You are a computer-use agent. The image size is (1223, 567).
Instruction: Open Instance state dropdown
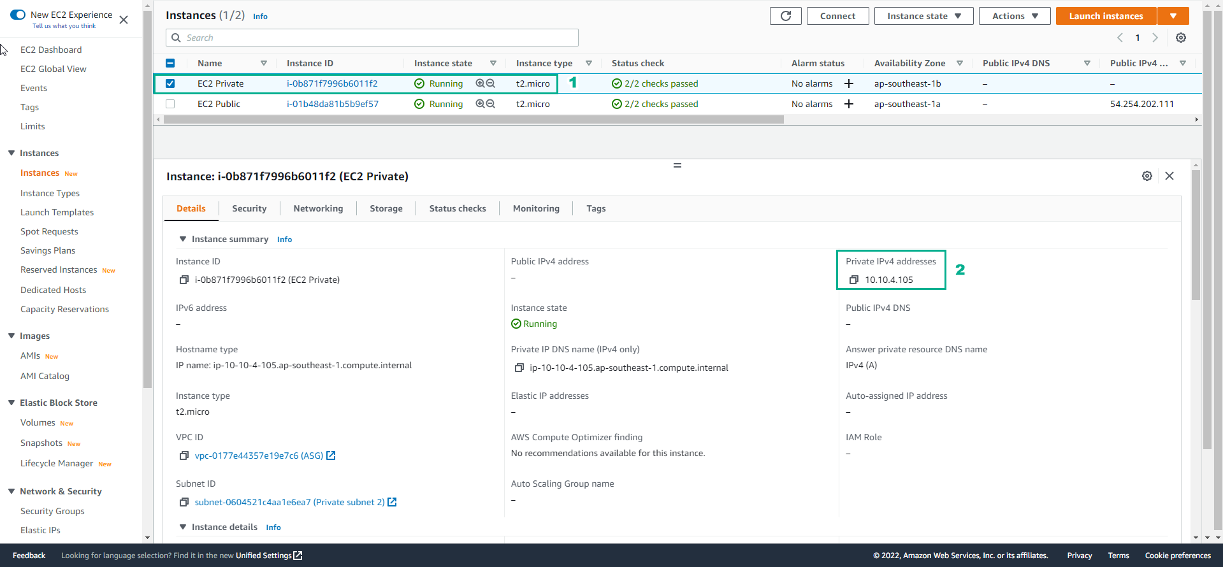tap(923, 16)
